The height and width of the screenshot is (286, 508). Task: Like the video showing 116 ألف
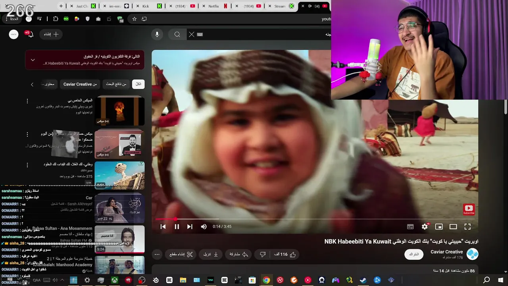pos(285,254)
